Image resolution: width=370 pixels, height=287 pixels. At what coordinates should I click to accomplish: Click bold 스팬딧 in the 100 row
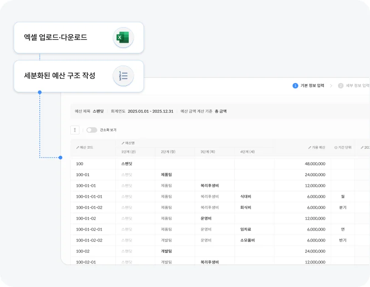[x=127, y=164]
